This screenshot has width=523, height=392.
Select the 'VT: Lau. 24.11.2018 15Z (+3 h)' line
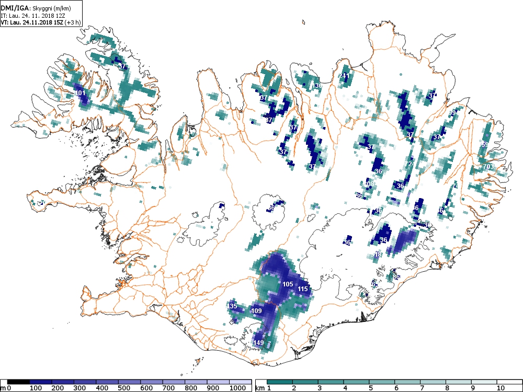(40, 22)
